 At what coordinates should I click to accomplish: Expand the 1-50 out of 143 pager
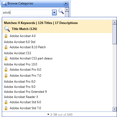60,114
